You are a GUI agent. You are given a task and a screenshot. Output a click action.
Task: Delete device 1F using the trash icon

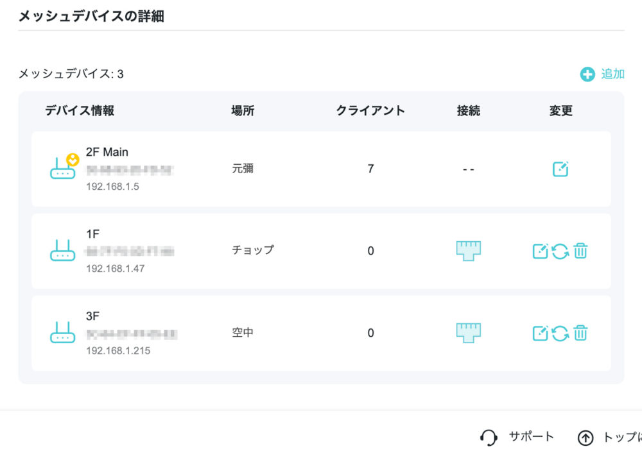click(580, 251)
